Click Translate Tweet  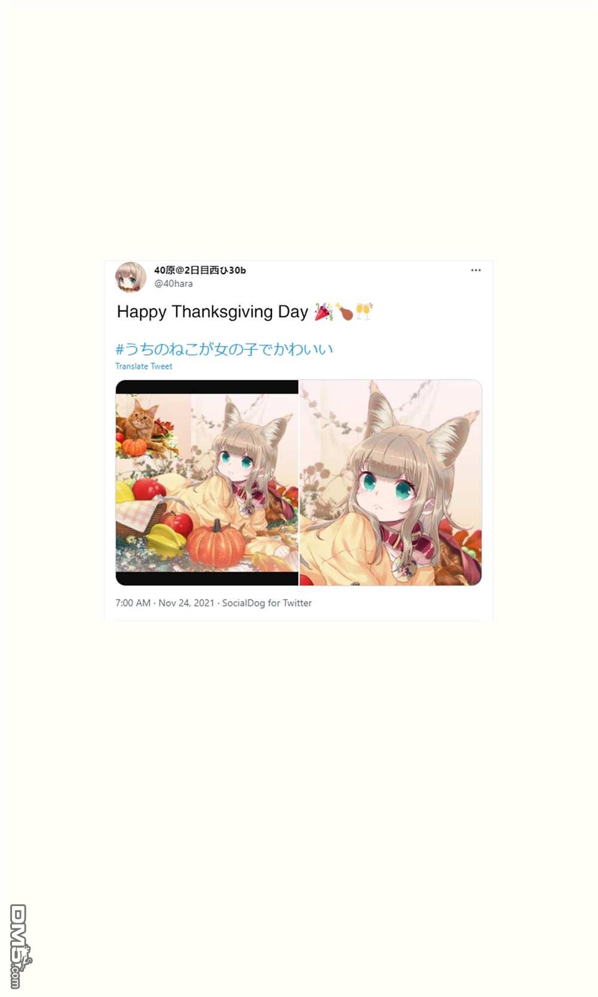[x=144, y=366]
